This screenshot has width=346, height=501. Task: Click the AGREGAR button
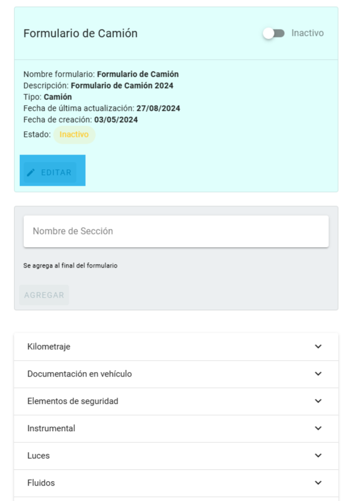click(x=44, y=295)
